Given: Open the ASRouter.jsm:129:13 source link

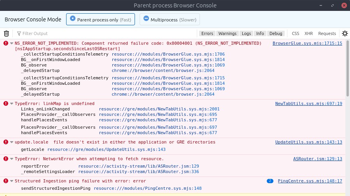Looking at the screenshot, I should (317, 159).
